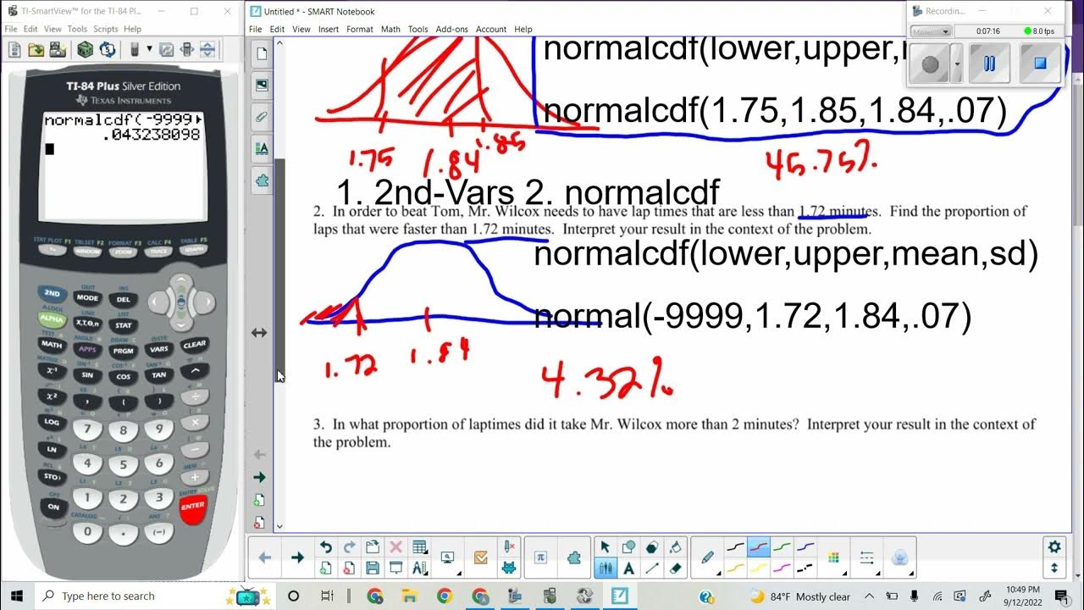This screenshot has width=1084, height=610.
Task: Choose the Select arrow tool in SMART Notebook
Action: click(x=605, y=547)
